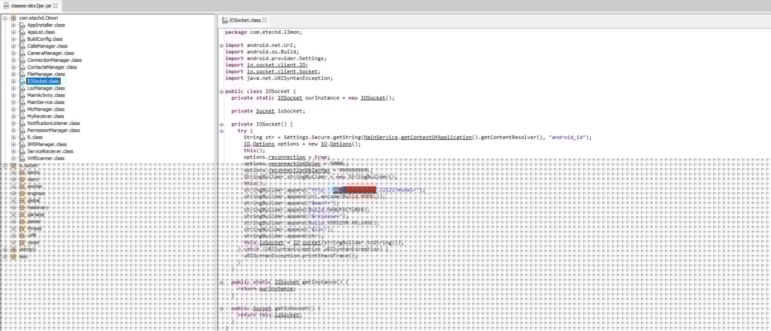Click the MicManager.class file icon
Screen dimensions: 771x331
[x=22, y=109]
